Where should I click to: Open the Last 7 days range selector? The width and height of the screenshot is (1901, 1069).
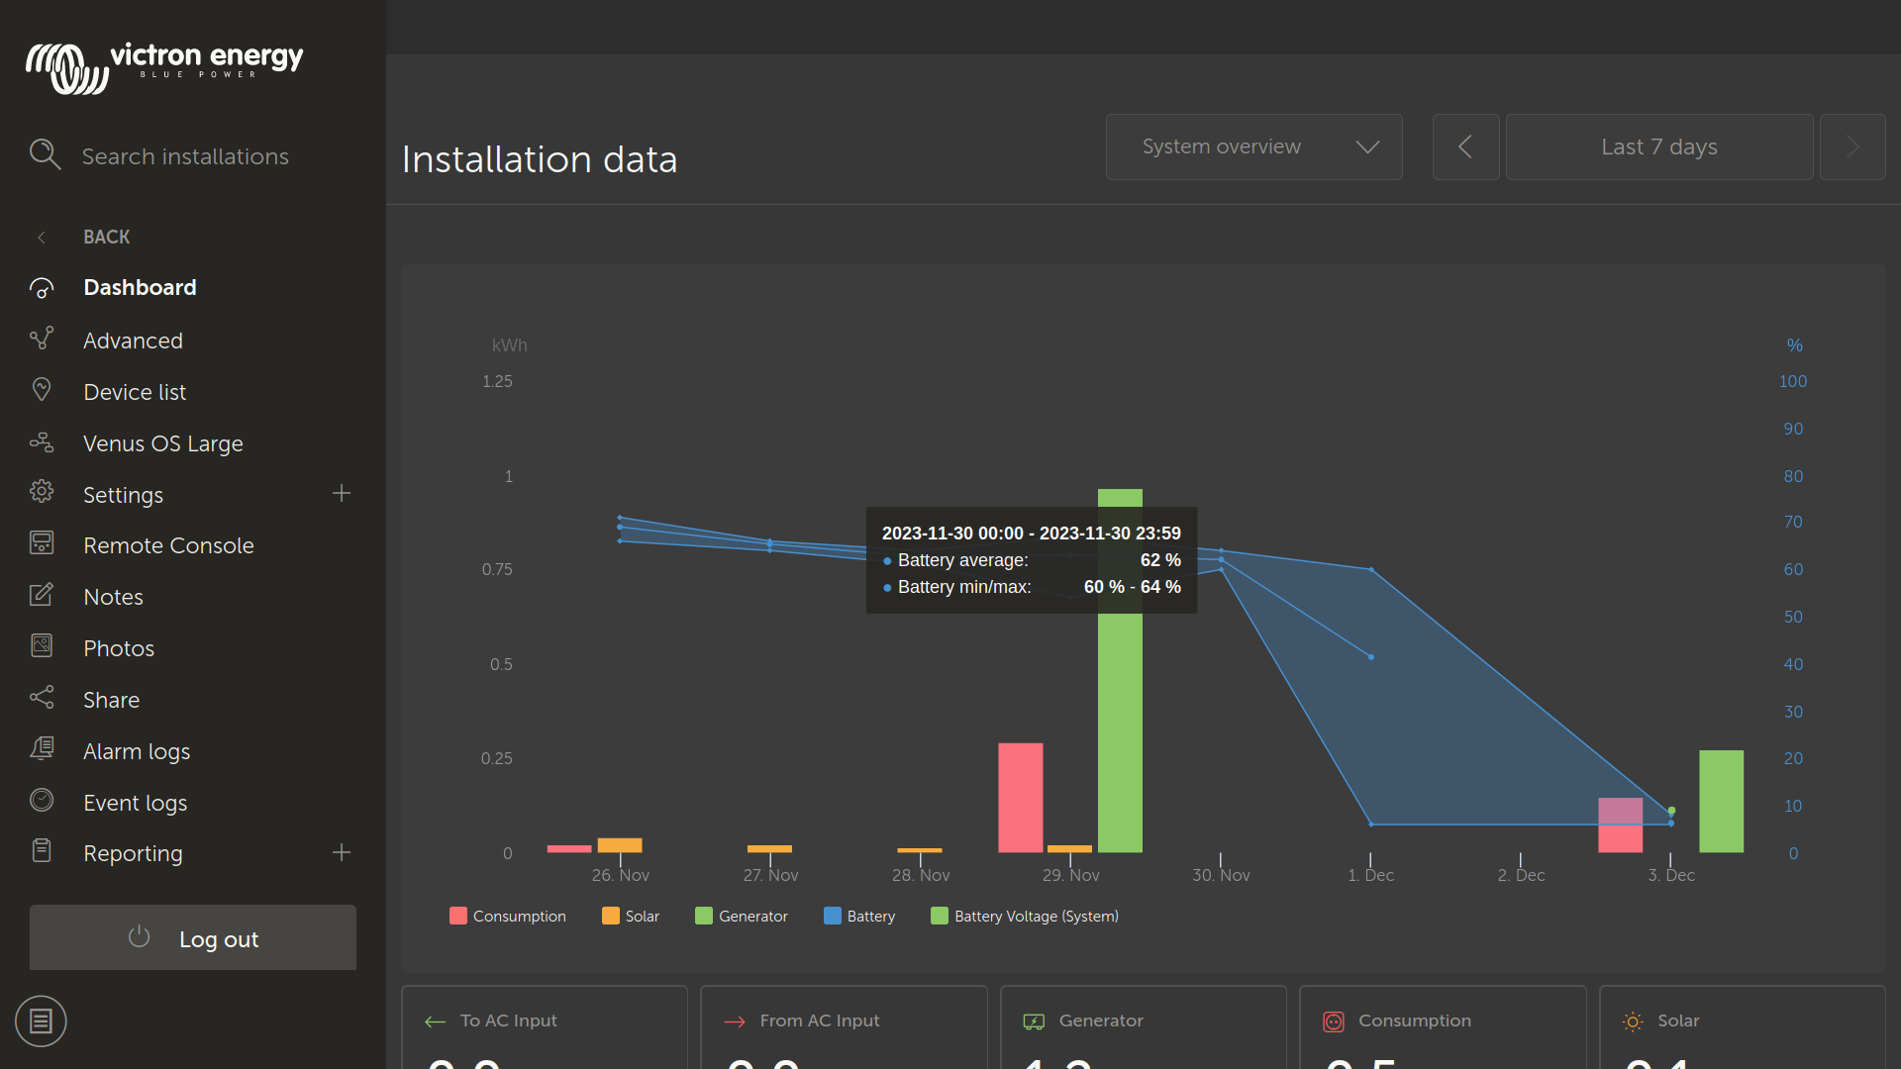click(1659, 146)
